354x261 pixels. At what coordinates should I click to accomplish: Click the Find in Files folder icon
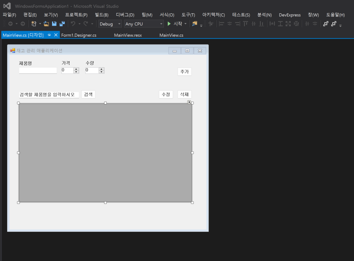point(195,24)
